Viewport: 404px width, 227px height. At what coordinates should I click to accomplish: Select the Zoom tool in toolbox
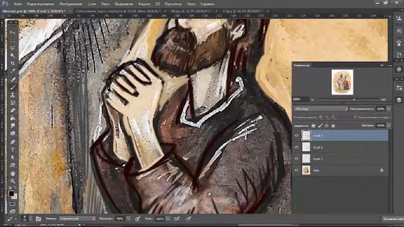13,181
